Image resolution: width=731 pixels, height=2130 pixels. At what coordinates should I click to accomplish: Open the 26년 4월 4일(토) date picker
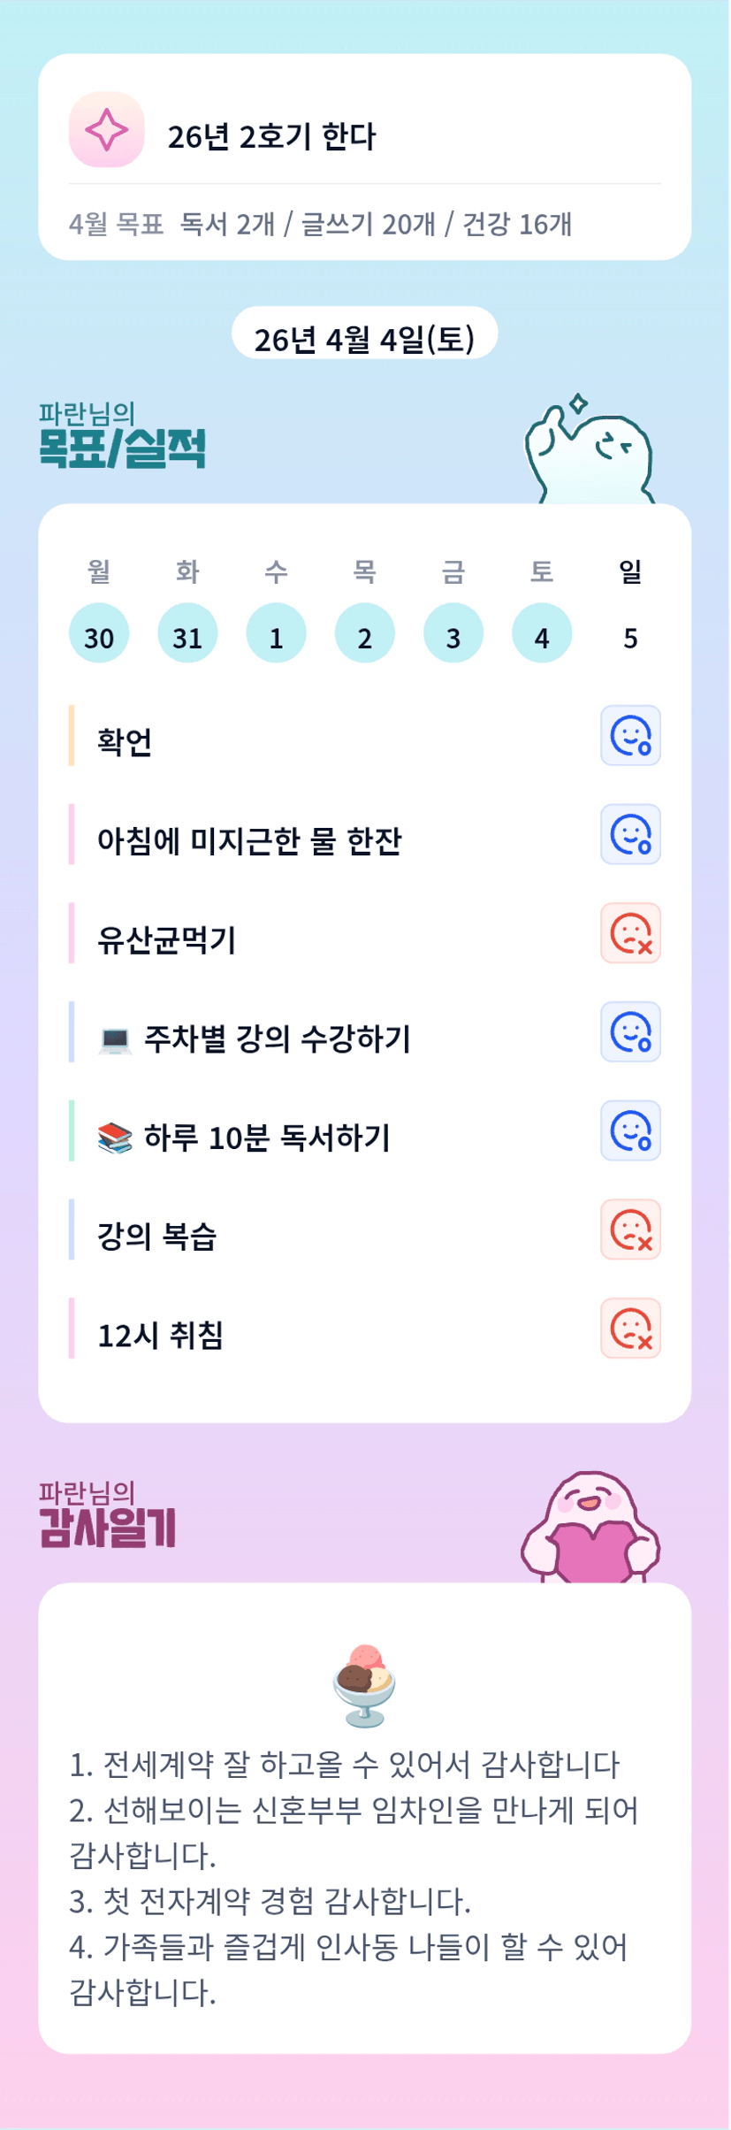(364, 338)
